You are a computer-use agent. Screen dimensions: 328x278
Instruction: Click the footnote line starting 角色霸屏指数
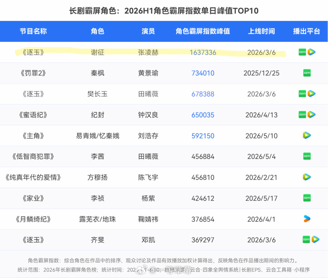[x=163, y=260]
